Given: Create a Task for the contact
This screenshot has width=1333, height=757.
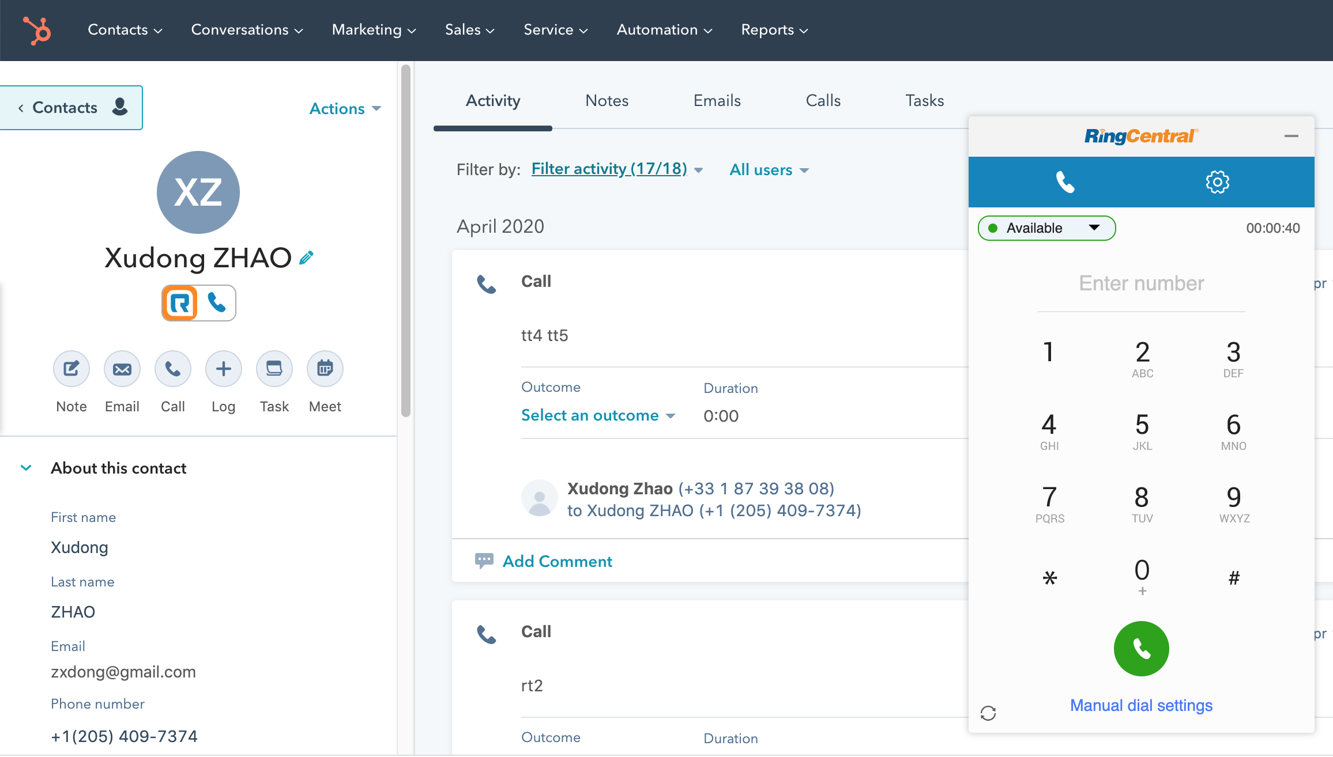Looking at the screenshot, I should (274, 369).
